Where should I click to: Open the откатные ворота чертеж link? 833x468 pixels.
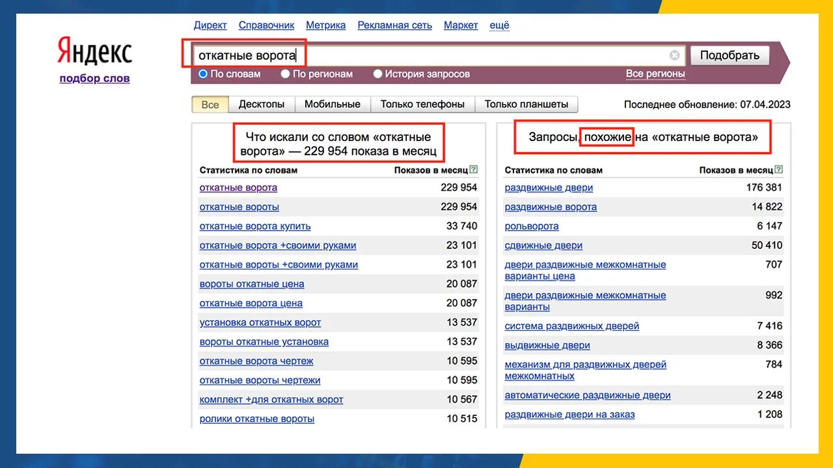tap(256, 361)
